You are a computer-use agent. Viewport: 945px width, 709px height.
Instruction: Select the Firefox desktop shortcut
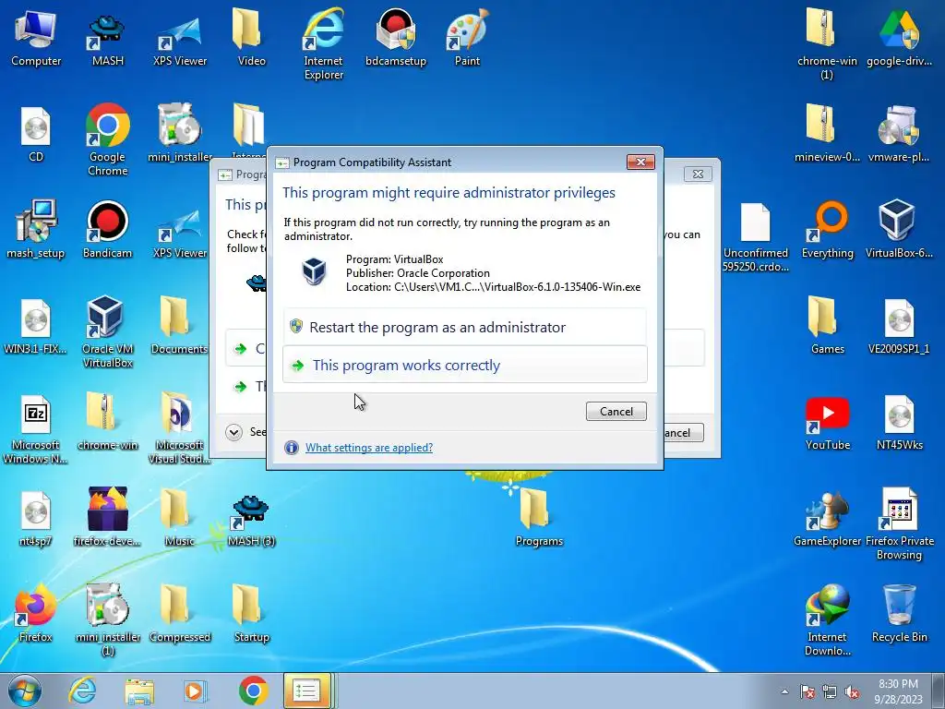click(36, 613)
